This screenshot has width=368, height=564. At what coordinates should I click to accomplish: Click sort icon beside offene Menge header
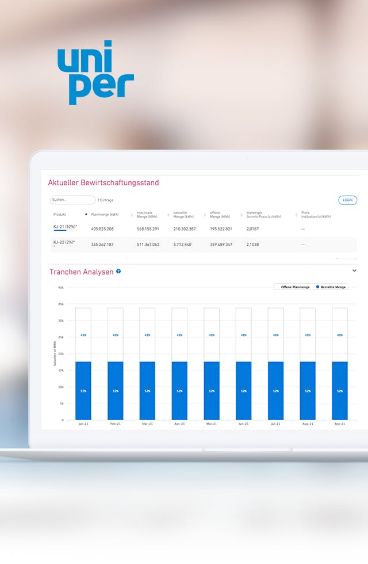coord(205,215)
